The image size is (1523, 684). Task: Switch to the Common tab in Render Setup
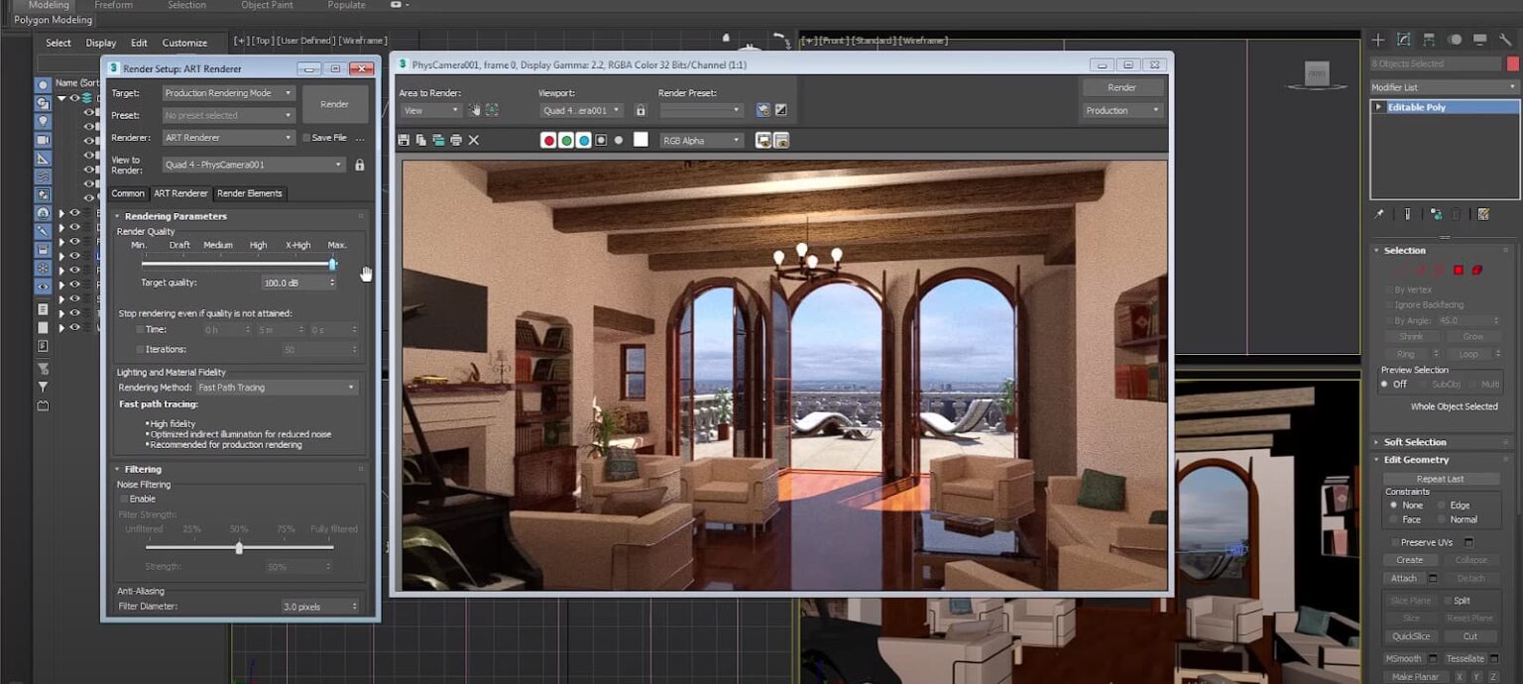pyautogui.click(x=127, y=193)
